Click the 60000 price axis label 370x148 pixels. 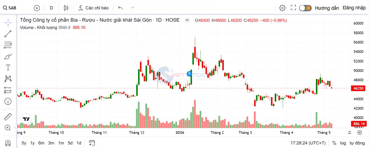tap(359, 23)
